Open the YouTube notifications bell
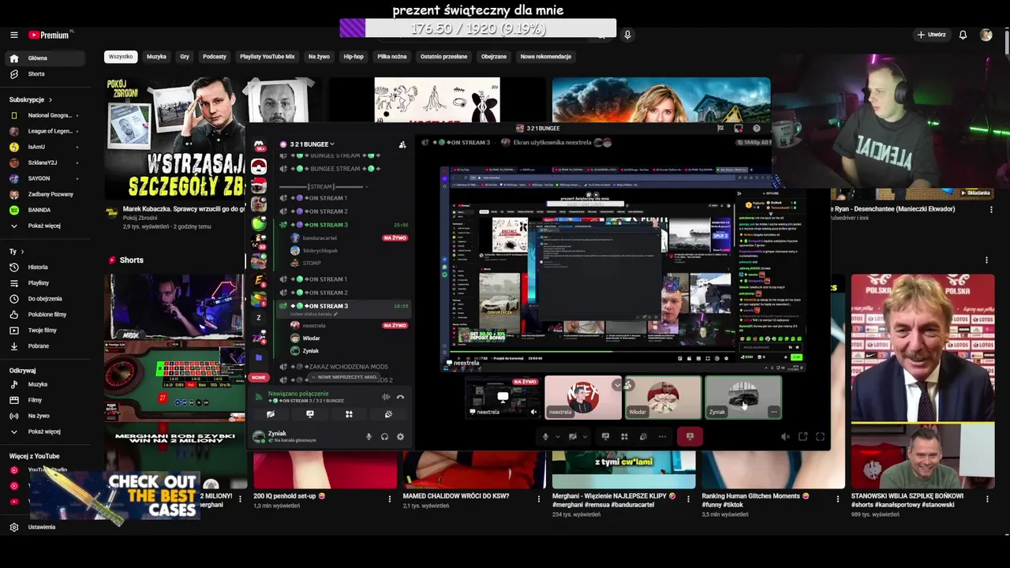 point(963,35)
